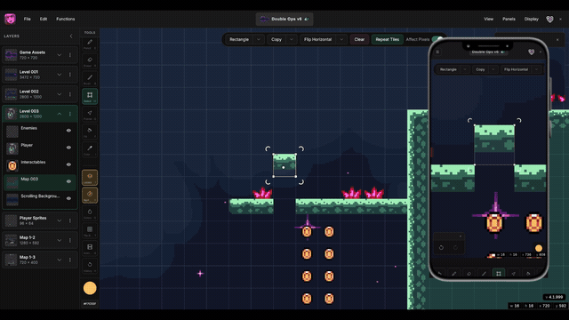Hide the Enemies layer
Viewport: 569px width, 320px height.
[x=68, y=131]
